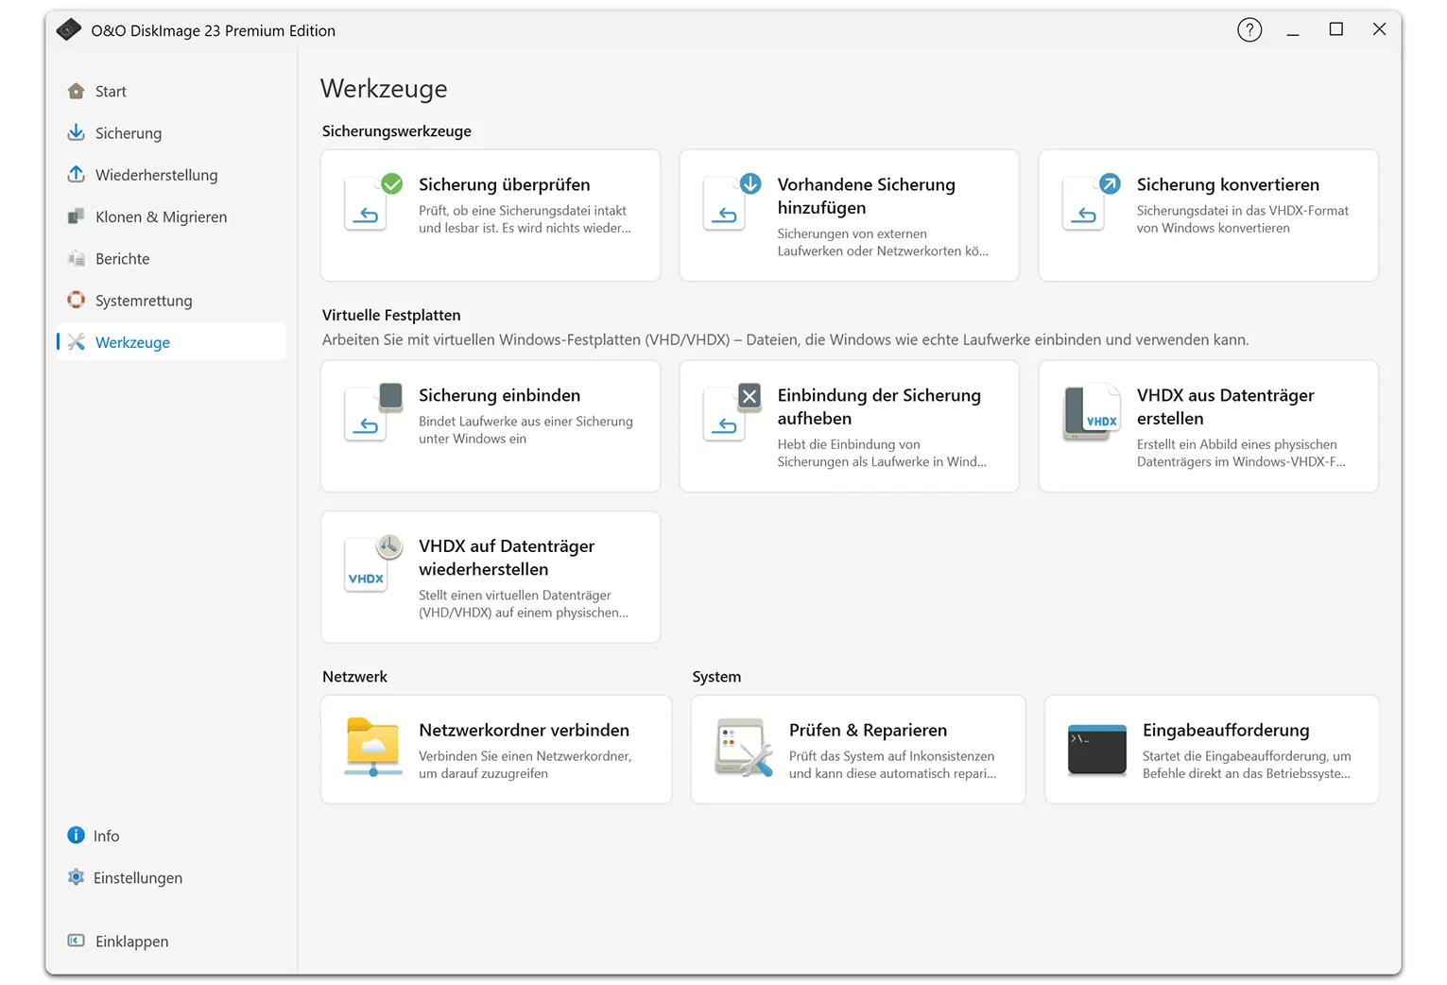This screenshot has width=1447, height=985.
Task: Click the Werkzeuge tools icon in sidebar
Action: 77,341
